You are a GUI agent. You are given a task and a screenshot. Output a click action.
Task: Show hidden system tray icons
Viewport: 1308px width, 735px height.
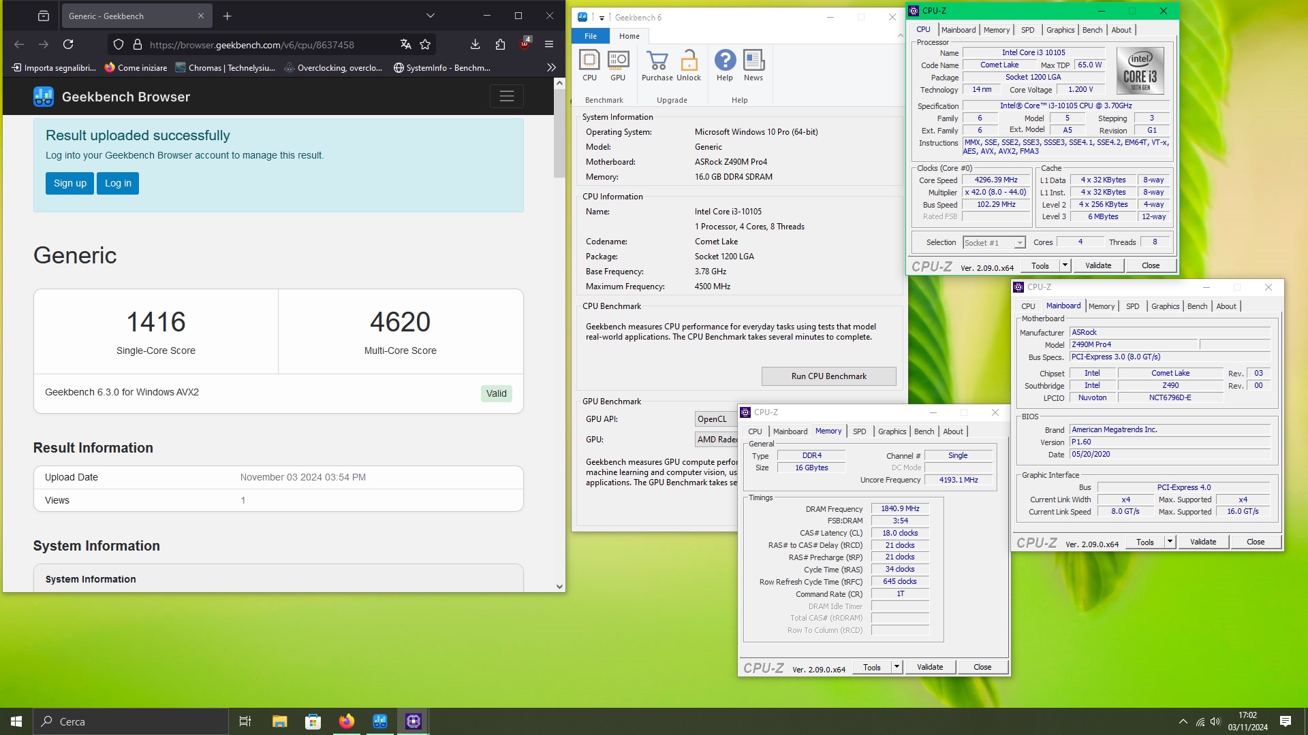click(x=1183, y=721)
